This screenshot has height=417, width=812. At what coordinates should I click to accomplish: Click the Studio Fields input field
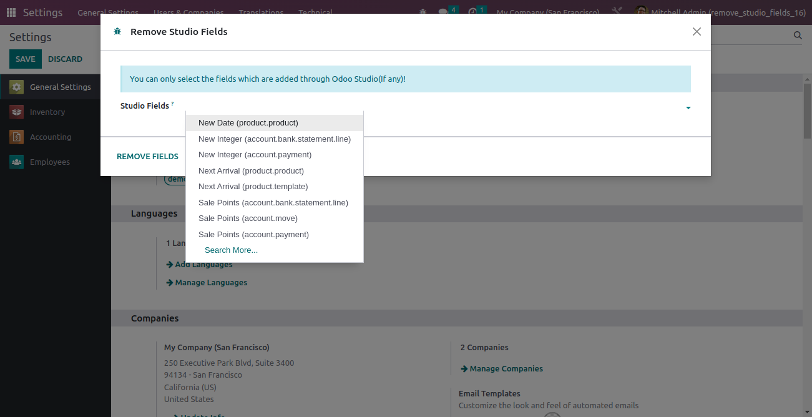point(431,107)
